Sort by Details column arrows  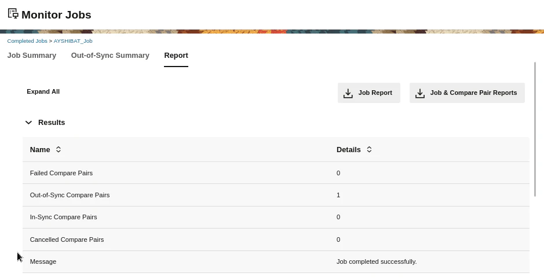pyautogui.click(x=369, y=149)
